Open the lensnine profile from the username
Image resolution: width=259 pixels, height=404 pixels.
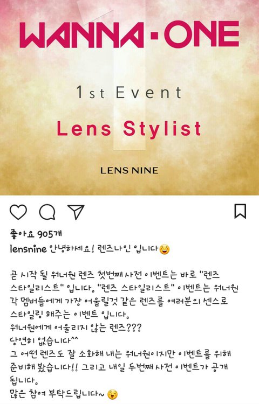pyautogui.click(x=28, y=249)
